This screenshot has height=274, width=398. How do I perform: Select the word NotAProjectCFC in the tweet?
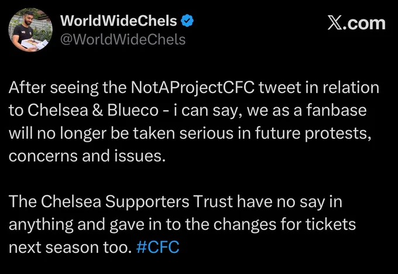tap(193, 88)
